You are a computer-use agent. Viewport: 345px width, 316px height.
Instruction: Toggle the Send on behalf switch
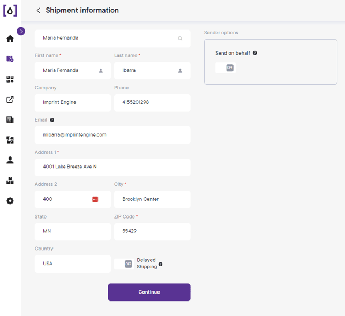(226, 67)
